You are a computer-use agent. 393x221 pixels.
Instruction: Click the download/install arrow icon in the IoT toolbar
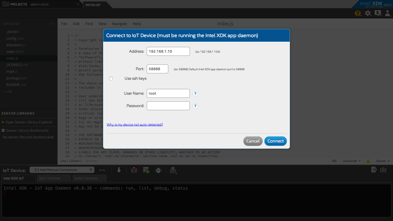click(119, 170)
